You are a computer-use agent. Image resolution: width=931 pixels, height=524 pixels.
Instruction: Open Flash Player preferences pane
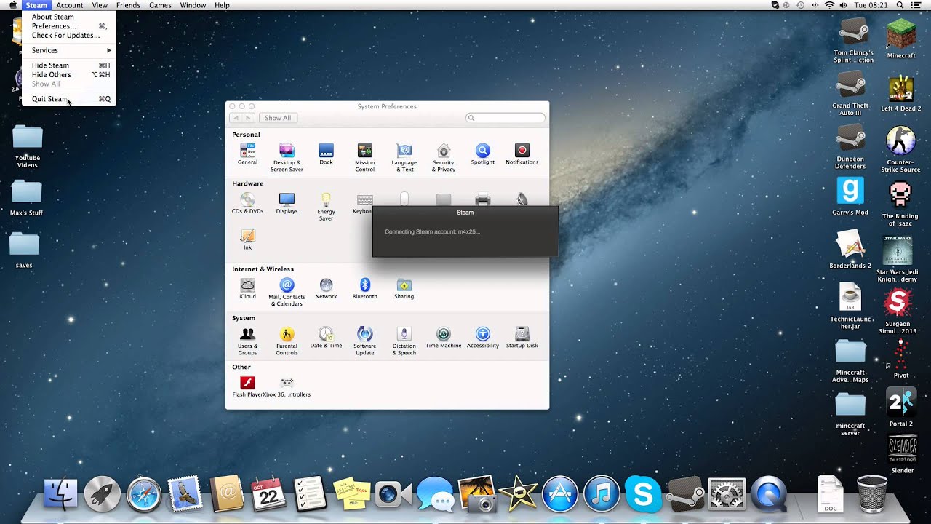click(247, 386)
